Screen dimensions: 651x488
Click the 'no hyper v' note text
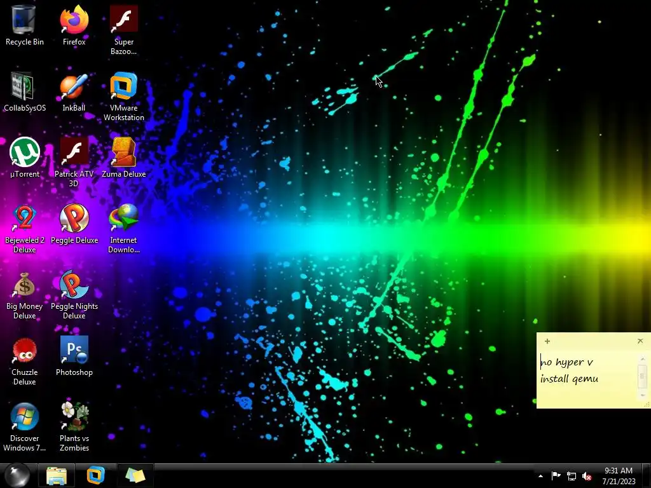(566, 362)
